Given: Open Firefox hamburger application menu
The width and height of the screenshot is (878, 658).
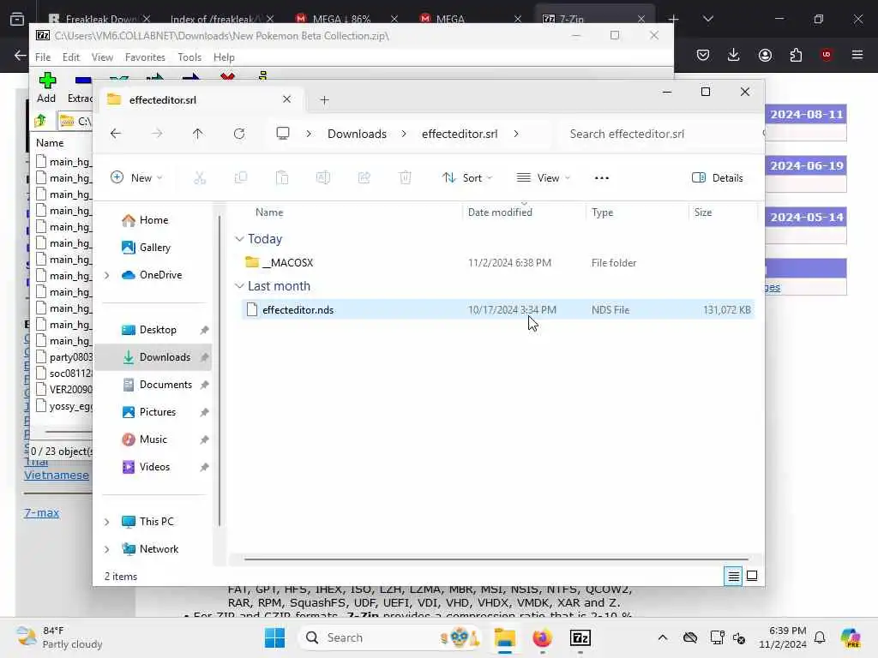Looking at the screenshot, I should (x=857, y=55).
